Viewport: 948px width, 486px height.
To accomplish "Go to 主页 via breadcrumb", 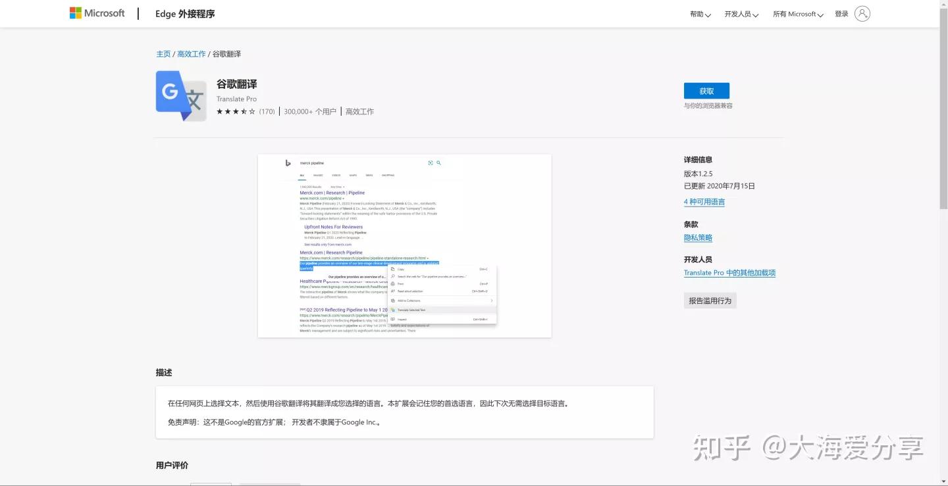I will pos(163,53).
